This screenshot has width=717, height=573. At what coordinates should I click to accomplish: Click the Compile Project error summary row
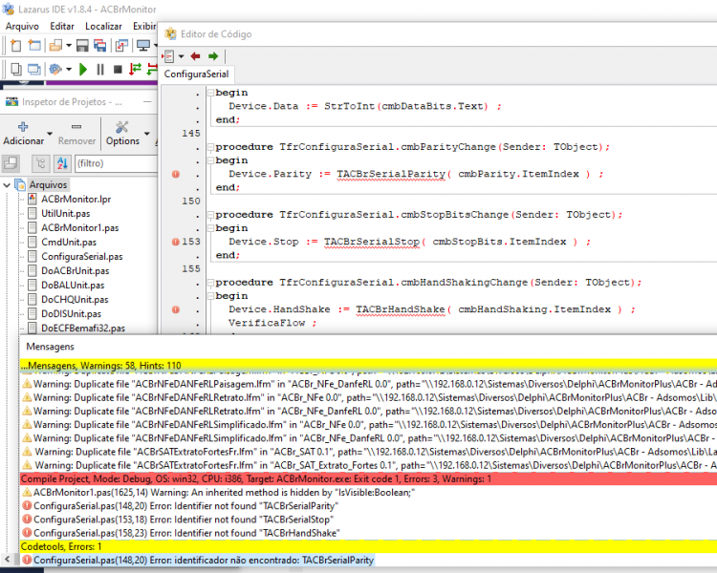(368, 478)
